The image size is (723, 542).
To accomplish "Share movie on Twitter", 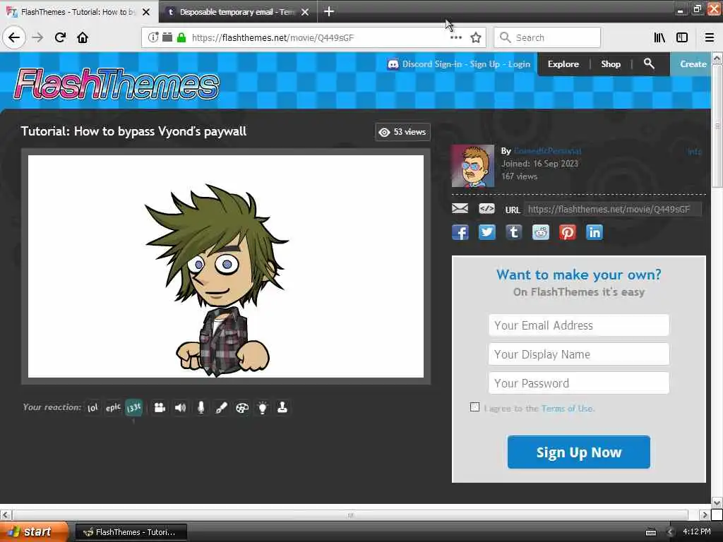I will [487, 232].
